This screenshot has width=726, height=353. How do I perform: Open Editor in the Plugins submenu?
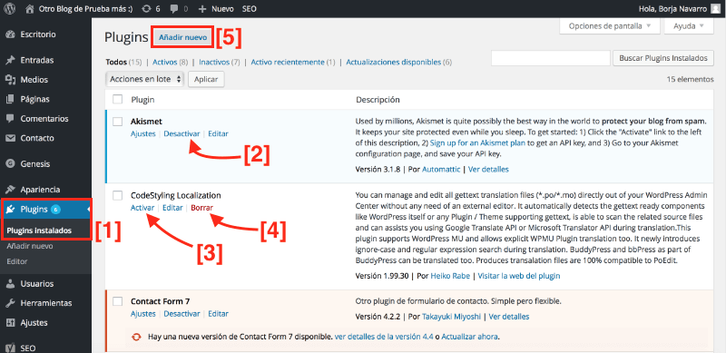coord(17,261)
